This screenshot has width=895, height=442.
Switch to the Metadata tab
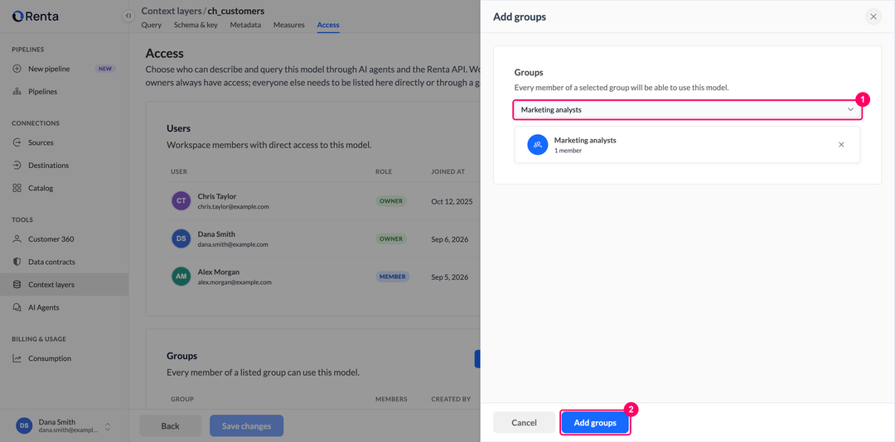tap(245, 25)
